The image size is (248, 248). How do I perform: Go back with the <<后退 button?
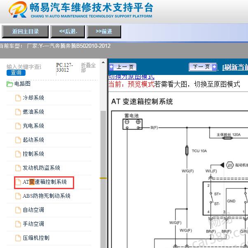point(68,31)
